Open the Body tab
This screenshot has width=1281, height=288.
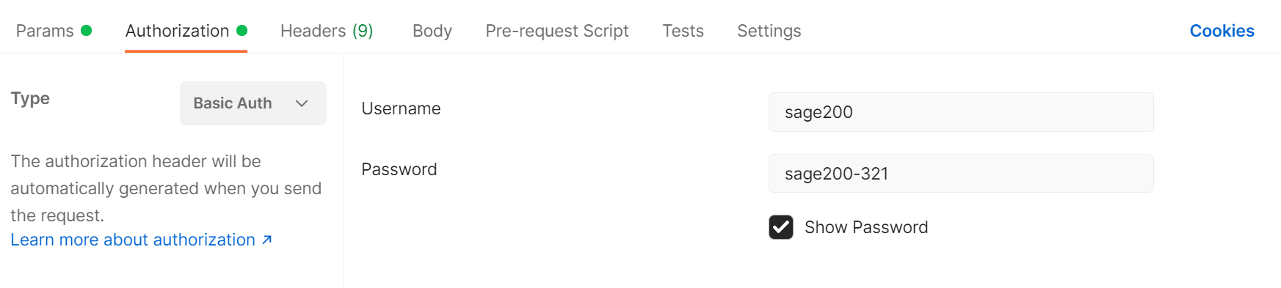(x=432, y=31)
